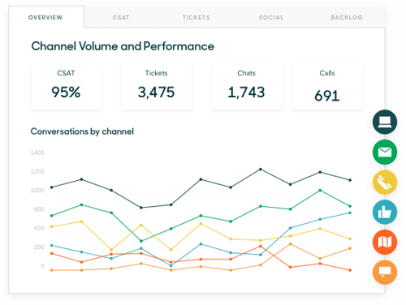Click the first point on yellow line
The image size is (406, 305).
(52, 226)
